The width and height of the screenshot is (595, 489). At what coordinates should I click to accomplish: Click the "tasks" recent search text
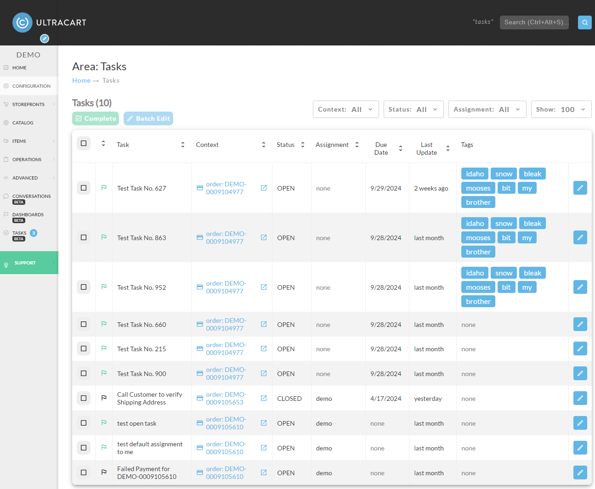pos(483,22)
